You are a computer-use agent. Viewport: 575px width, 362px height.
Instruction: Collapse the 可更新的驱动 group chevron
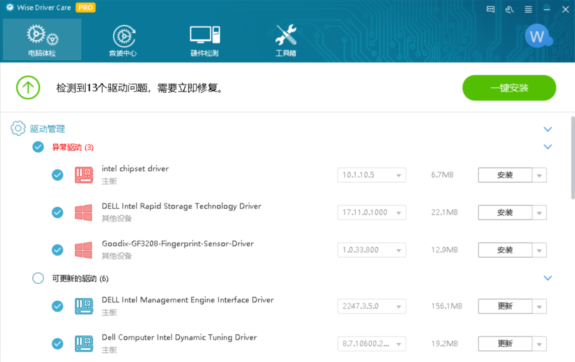(547, 278)
